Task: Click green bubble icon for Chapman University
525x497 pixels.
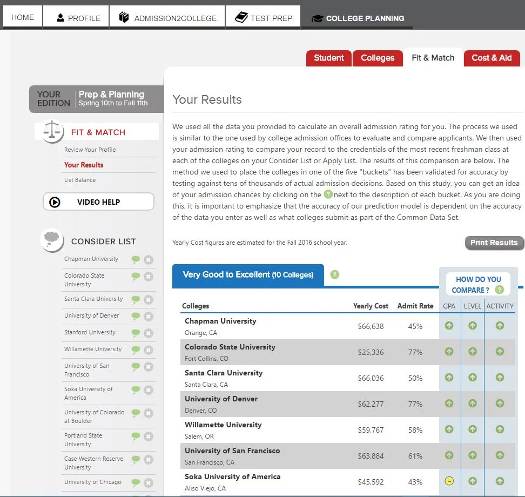Action: point(136,259)
